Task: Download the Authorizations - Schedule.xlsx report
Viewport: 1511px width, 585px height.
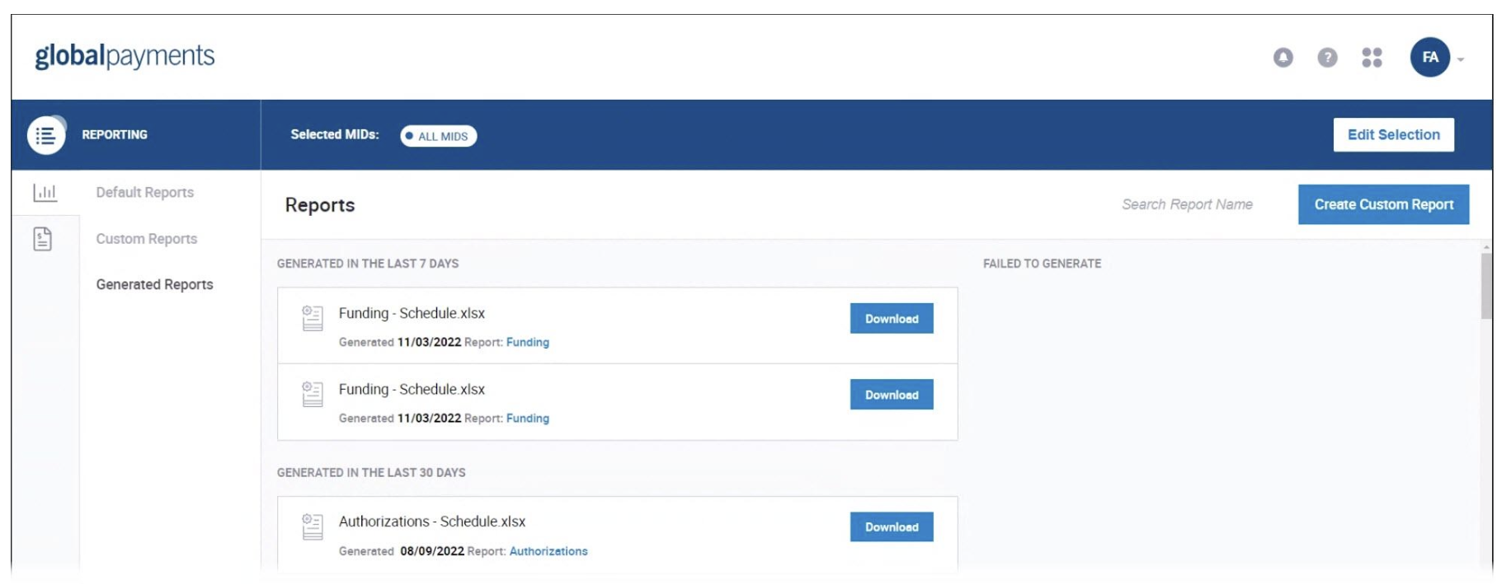Action: [891, 527]
